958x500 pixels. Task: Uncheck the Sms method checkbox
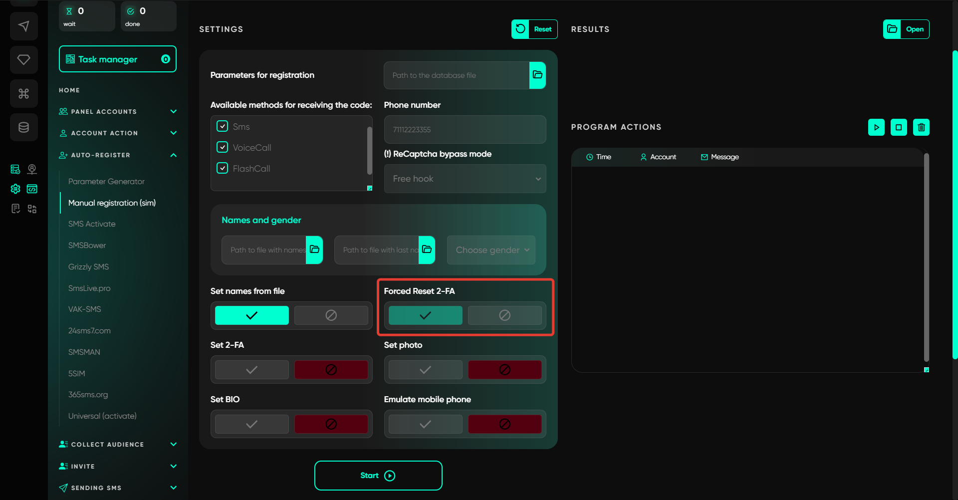[x=223, y=126]
